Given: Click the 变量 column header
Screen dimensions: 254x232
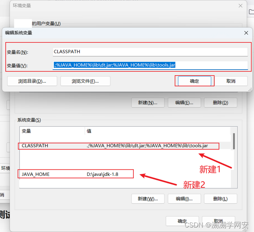Looking at the screenshot, I should click(52, 131).
